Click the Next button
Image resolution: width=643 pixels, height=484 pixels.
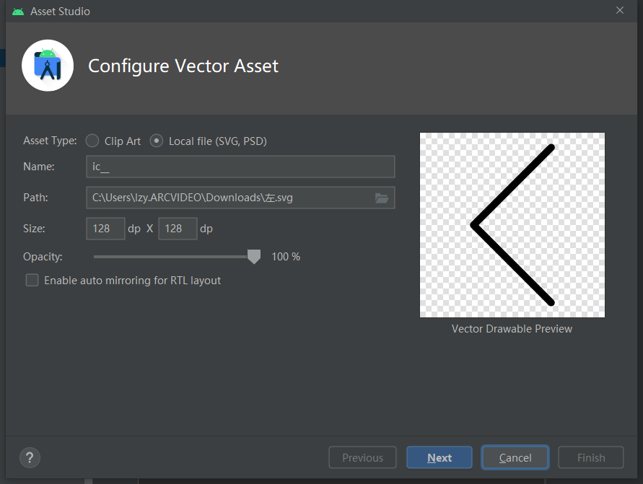tap(439, 457)
